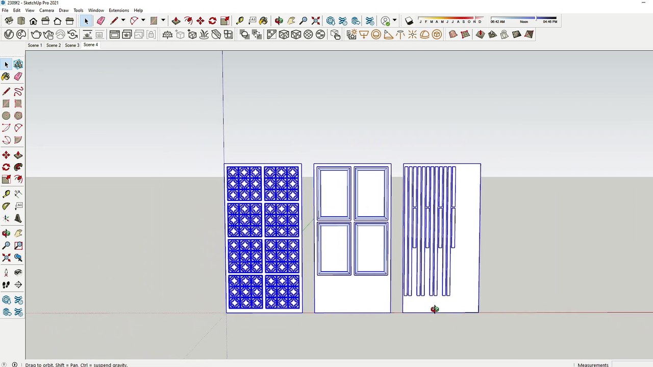653x367 pixels.
Task: Start V-Ray render with teapot icon
Action: tap(36, 34)
